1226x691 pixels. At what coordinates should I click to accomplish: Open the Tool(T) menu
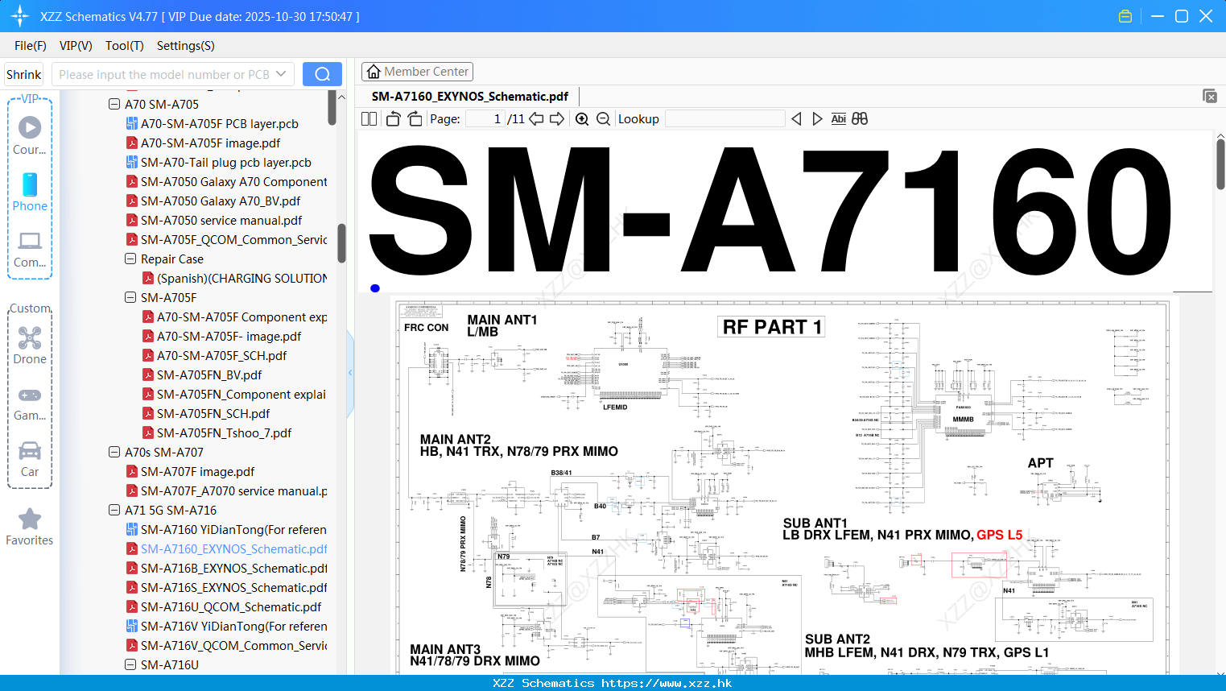125,46
